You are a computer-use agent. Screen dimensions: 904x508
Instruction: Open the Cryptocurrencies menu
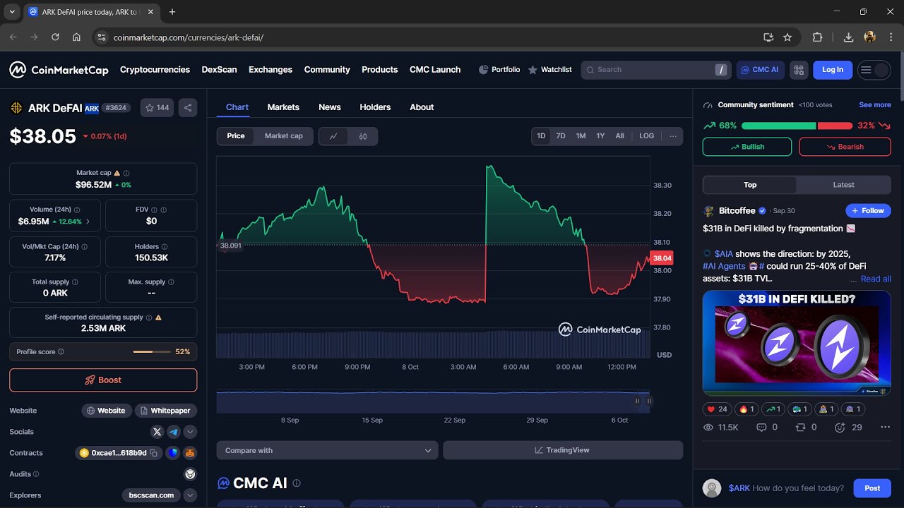click(155, 70)
